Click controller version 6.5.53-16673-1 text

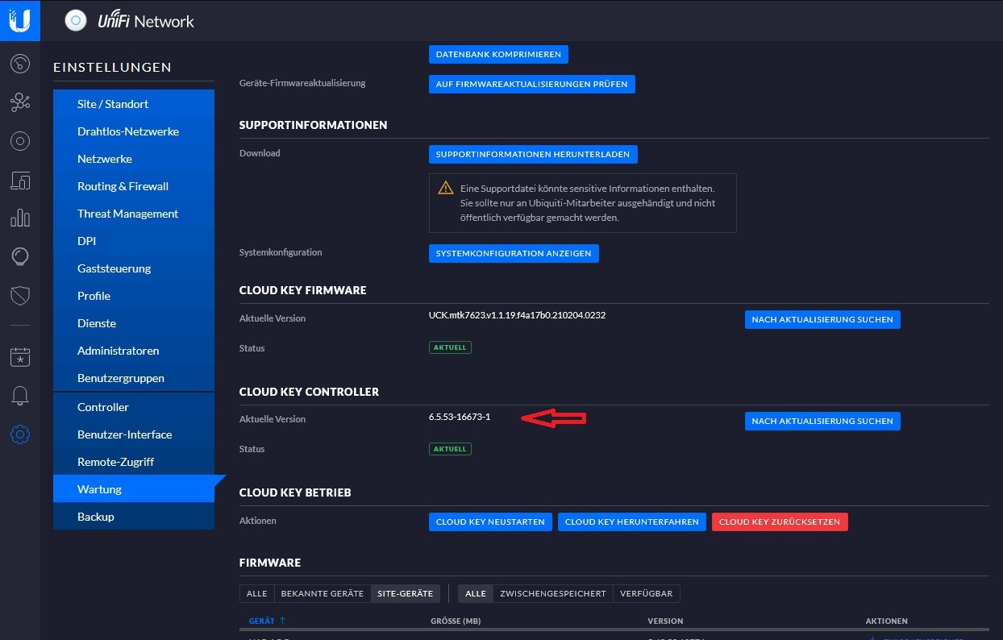pyautogui.click(x=460, y=417)
